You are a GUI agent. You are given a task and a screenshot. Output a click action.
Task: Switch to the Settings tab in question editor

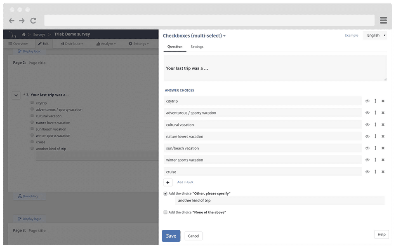197,47
